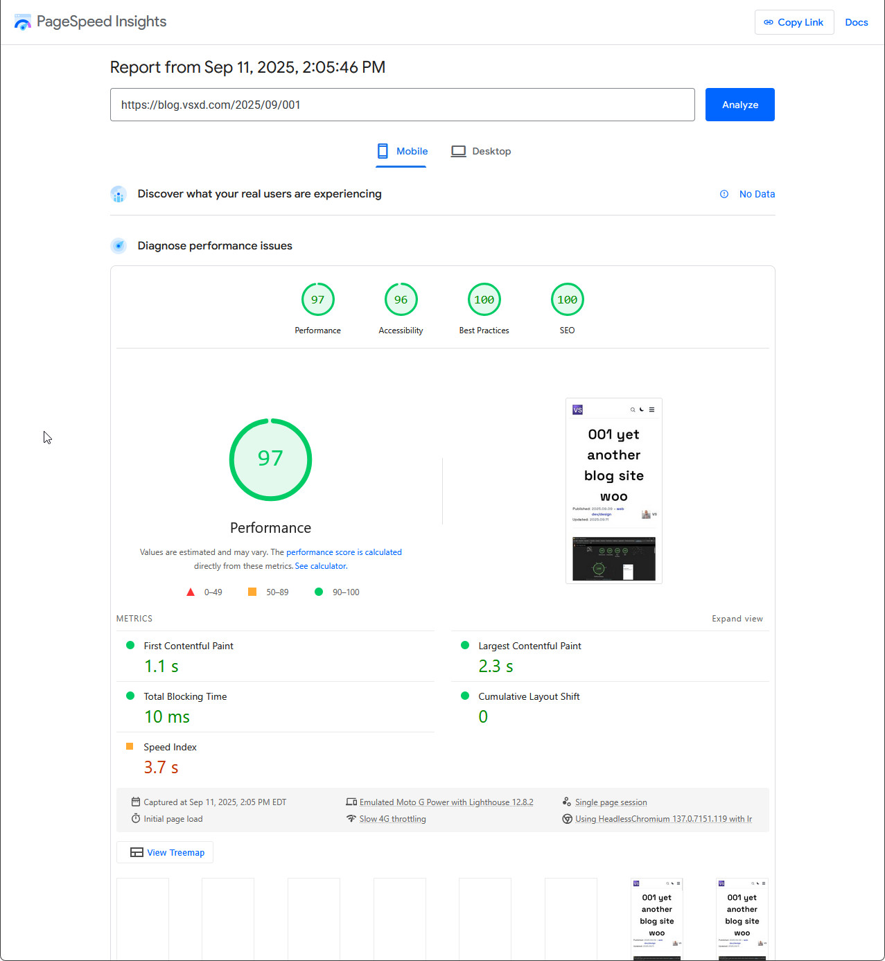Click the First Contentful Paint metric label
Image resolution: width=885 pixels, height=961 pixels.
pyautogui.click(x=189, y=646)
